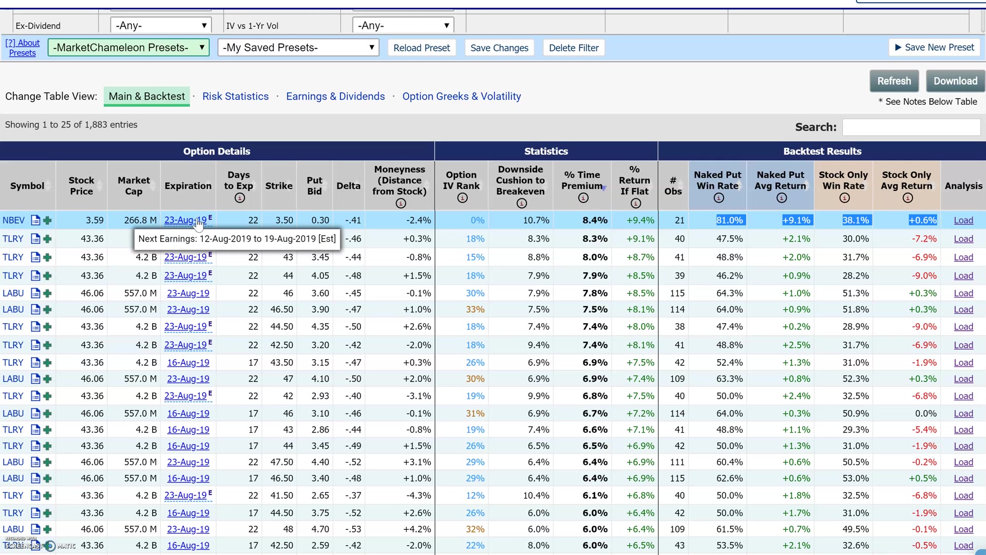Click NBEV's 23-Aug-19 expiration link
Image resolution: width=986 pixels, height=555 pixels.
[x=185, y=220]
